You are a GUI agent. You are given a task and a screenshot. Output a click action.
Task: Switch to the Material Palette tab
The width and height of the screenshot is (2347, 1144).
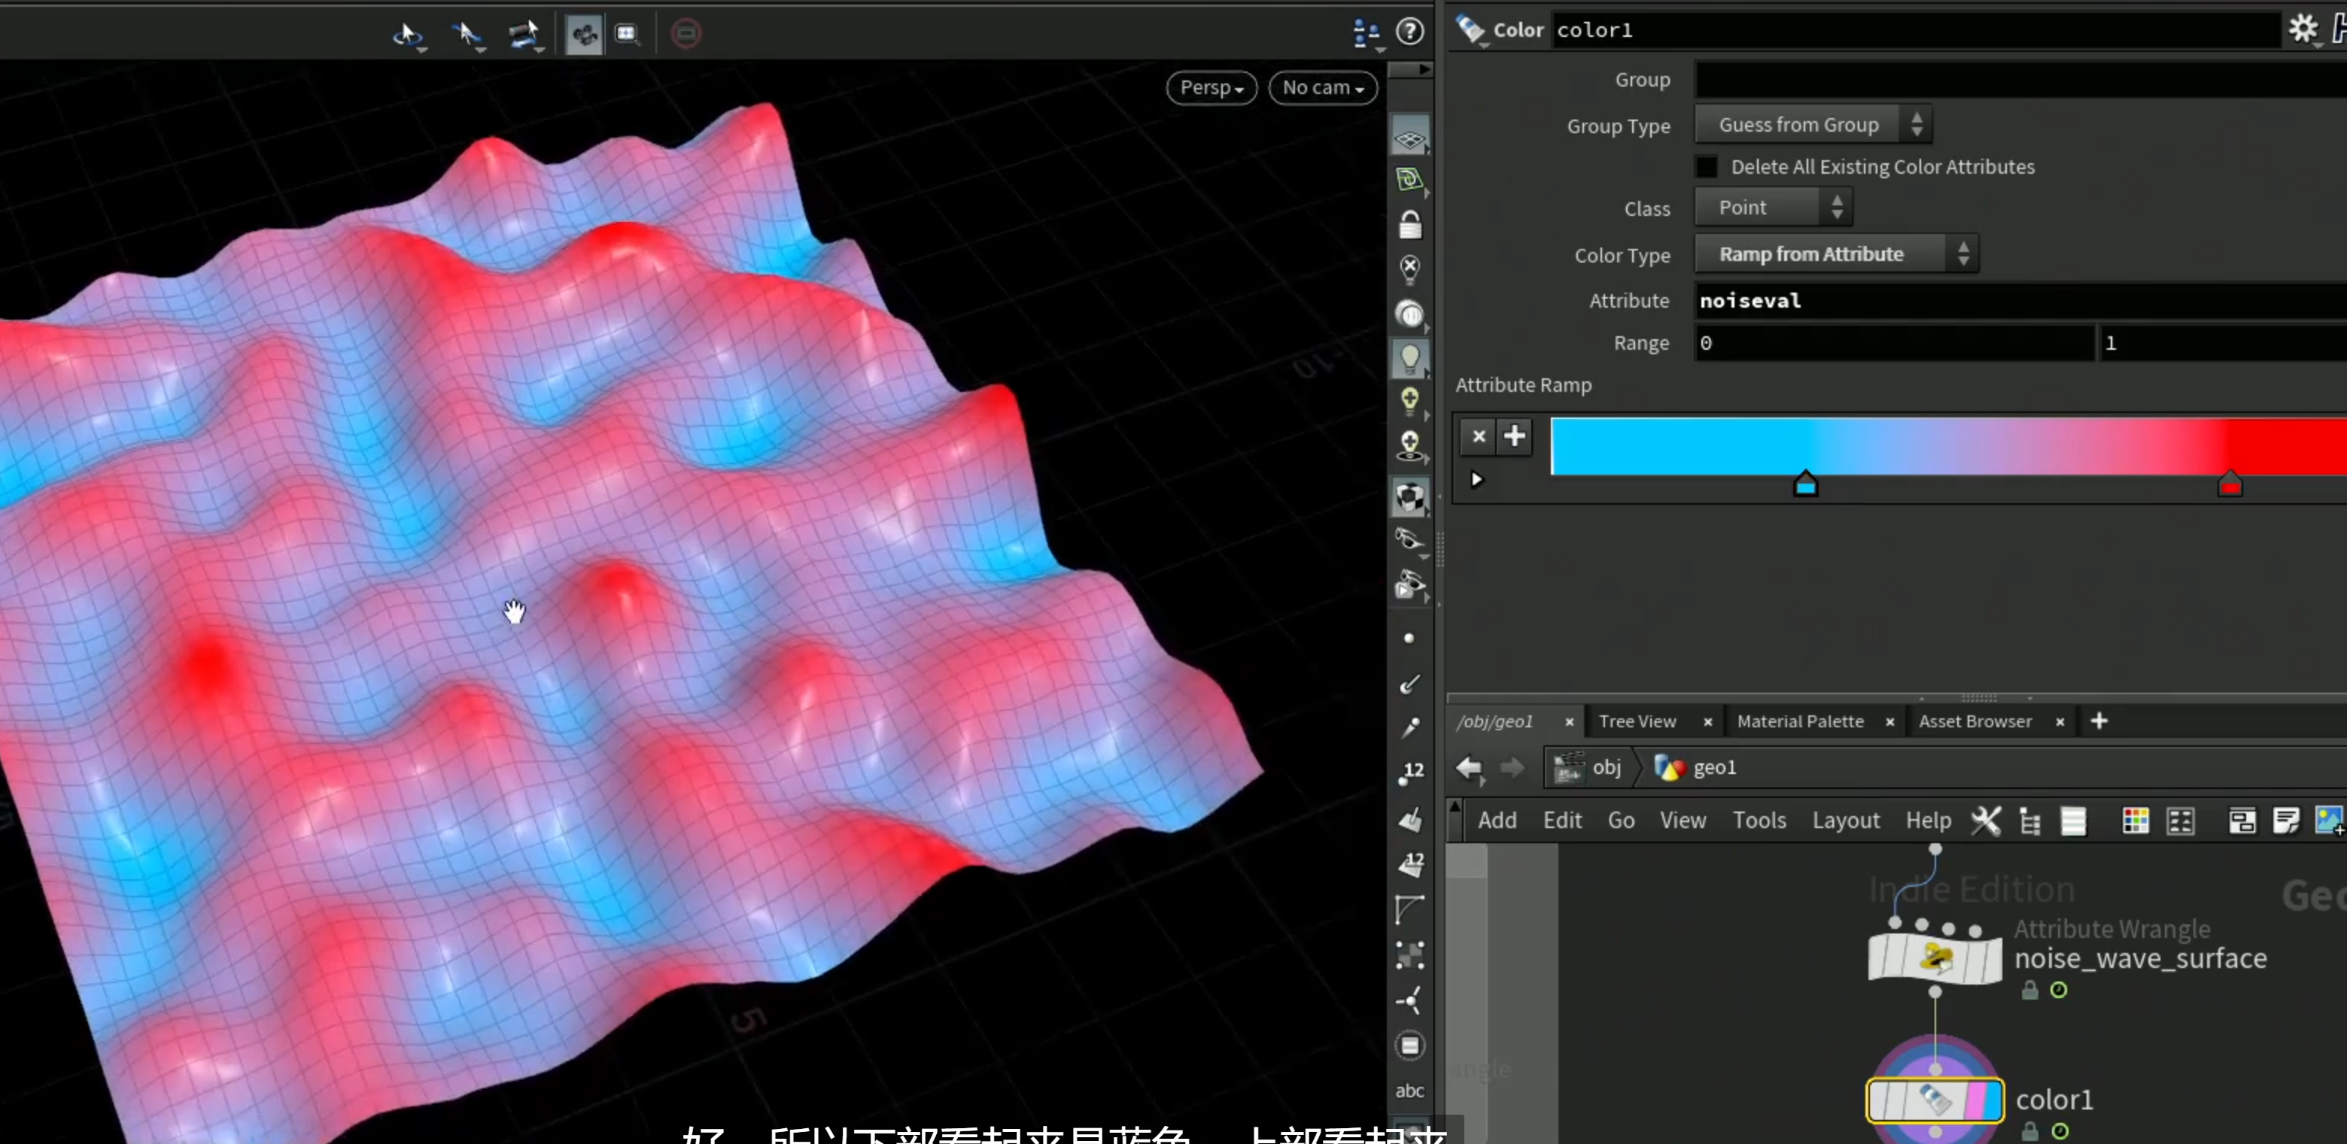point(1799,721)
